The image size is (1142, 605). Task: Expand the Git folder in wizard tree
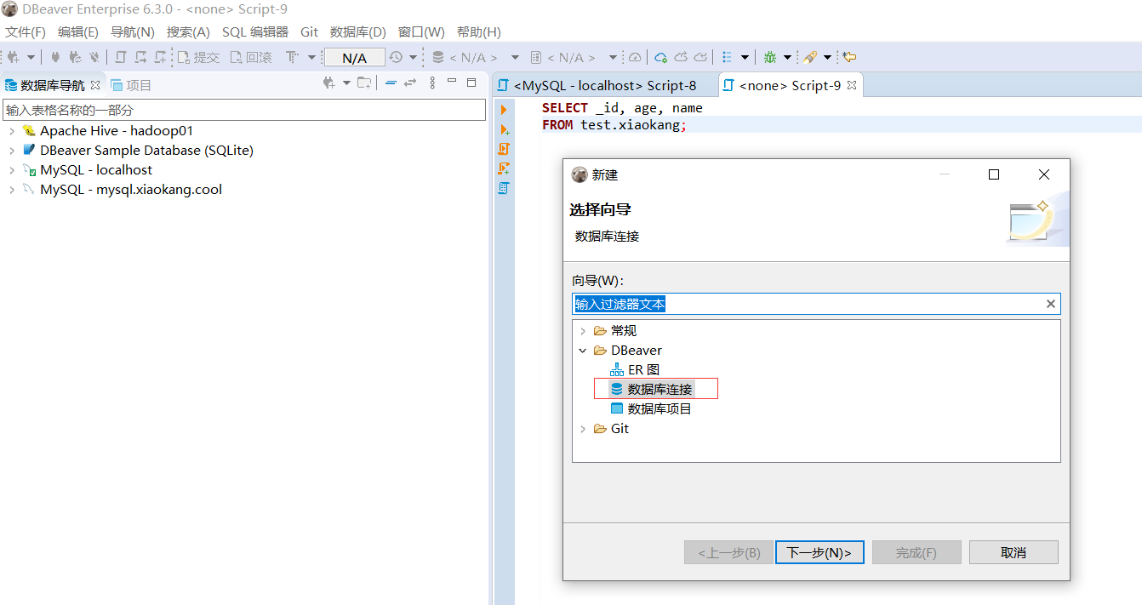[x=583, y=429]
